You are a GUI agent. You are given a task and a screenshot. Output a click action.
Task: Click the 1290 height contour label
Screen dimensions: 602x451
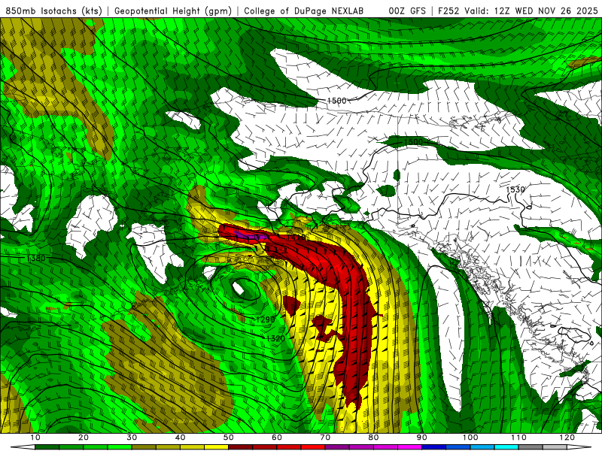coord(266,319)
